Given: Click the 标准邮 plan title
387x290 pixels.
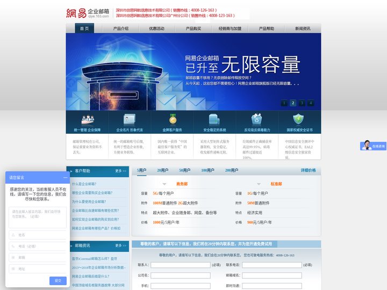Looking at the screenshot, I should tap(276, 184).
